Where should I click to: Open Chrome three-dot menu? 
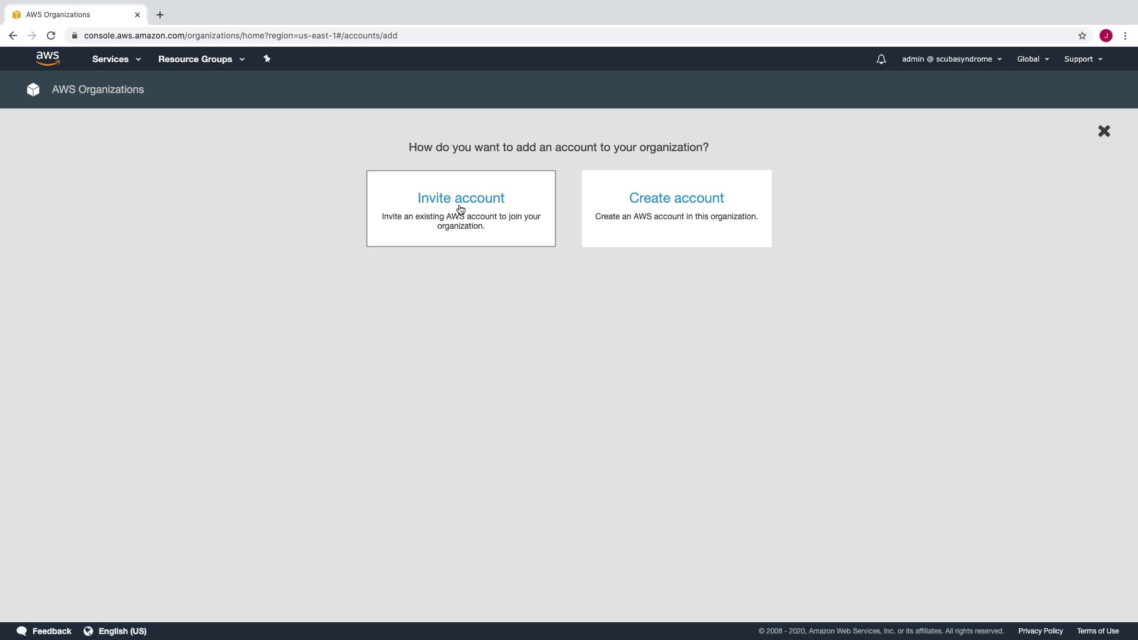click(1125, 36)
